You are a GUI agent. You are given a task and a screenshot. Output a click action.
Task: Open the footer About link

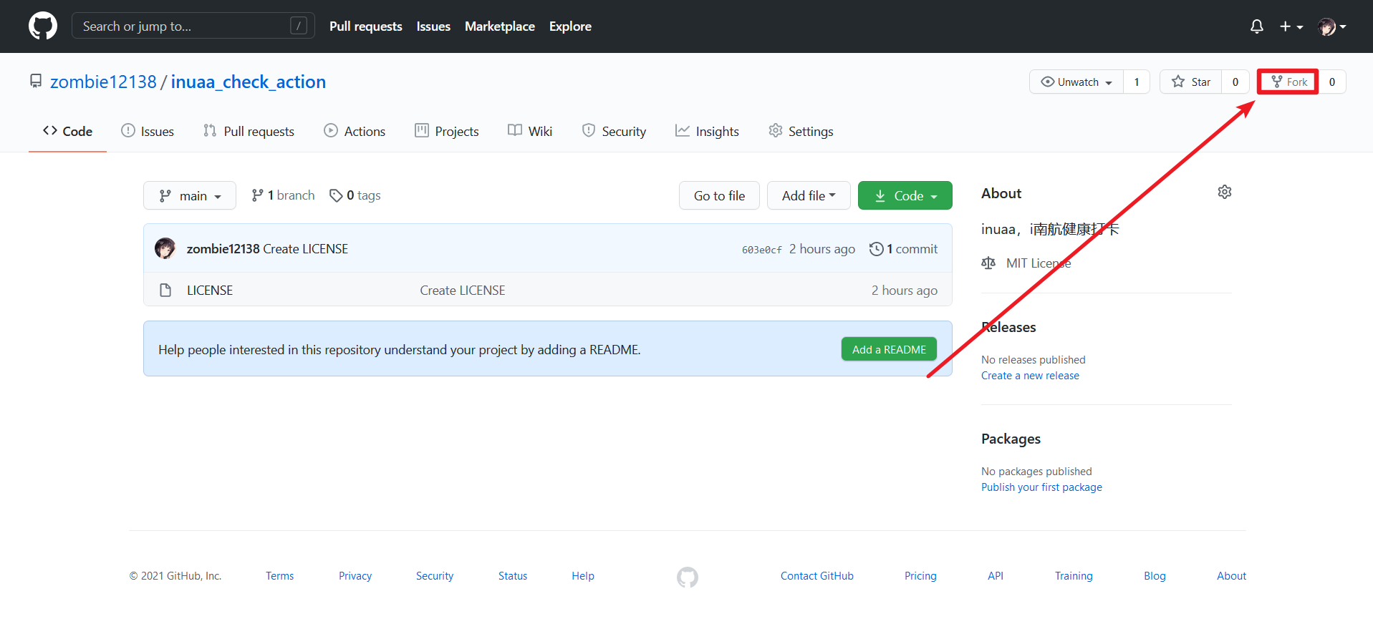pos(1231,576)
